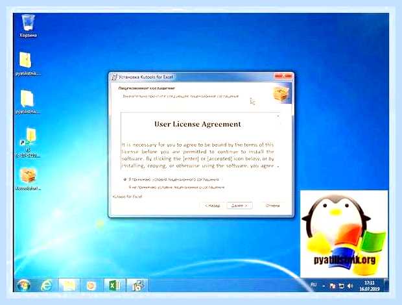Open the Action Center flag tray icon
This screenshot has height=305, width=402.
(x=332, y=286)
